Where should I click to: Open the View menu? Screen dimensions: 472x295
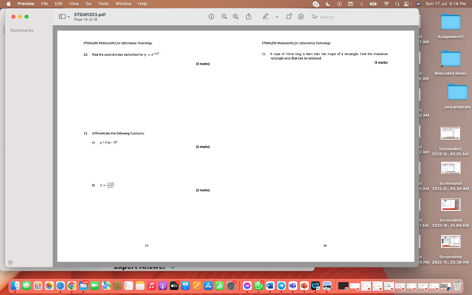coord(74,4)
